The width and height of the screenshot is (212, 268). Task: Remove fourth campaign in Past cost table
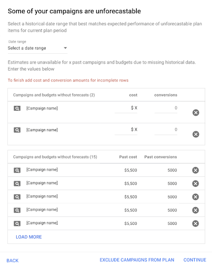[x=196, y=210]
